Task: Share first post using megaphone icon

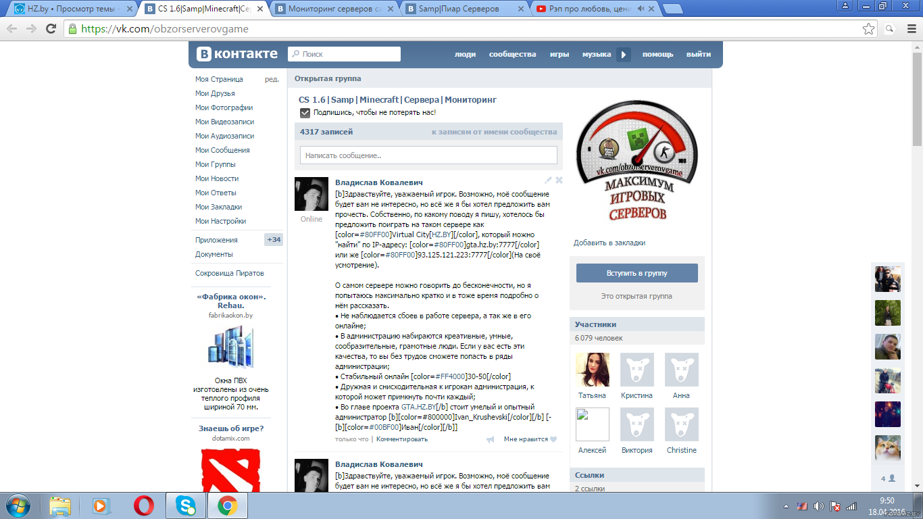Action: [x=491, y=440]
